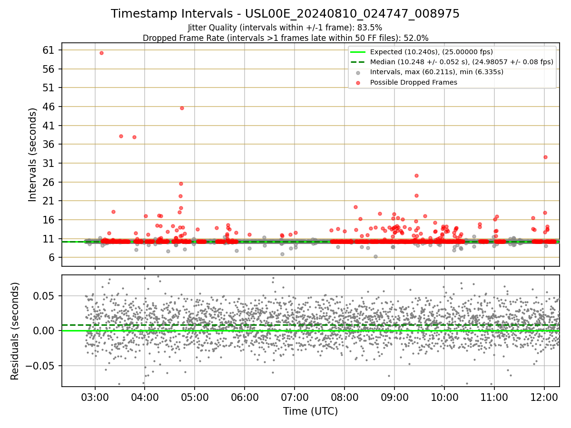The width and height of the screenshot is (571, 428).
Task: Click the 'Jitter Quality' 83.5% subtitle line
Action: point(285,28)
